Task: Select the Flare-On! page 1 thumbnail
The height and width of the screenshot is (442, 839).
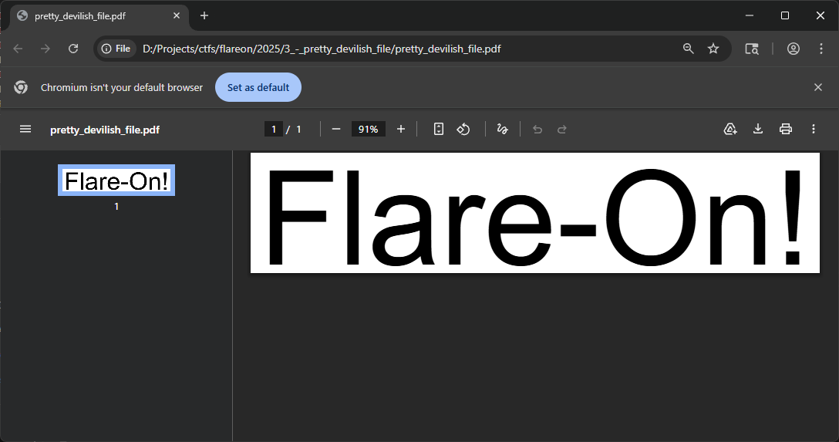Action: pos(116,181)
